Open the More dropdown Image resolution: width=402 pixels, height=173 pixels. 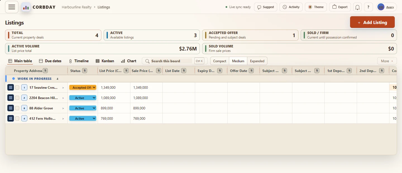[x=387, y=61]
